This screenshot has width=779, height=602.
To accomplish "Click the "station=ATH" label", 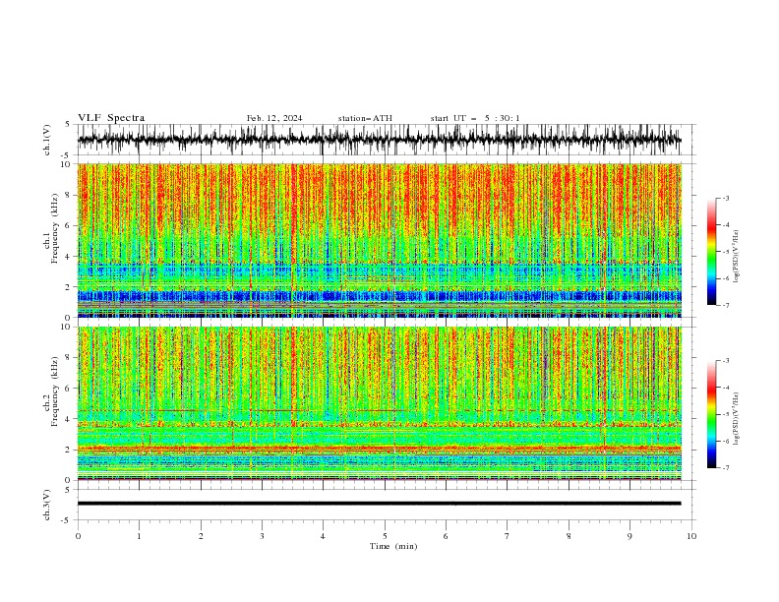I will tap(365, 118).
